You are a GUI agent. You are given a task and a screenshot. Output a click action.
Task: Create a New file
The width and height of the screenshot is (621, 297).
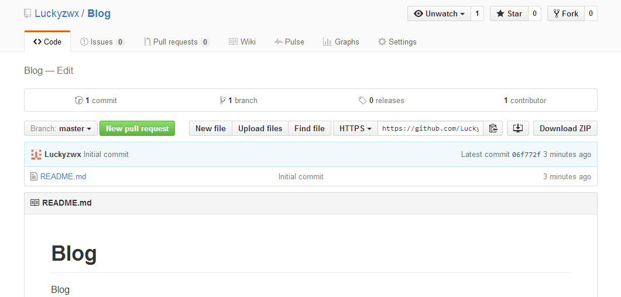click(x=211, y=128)
